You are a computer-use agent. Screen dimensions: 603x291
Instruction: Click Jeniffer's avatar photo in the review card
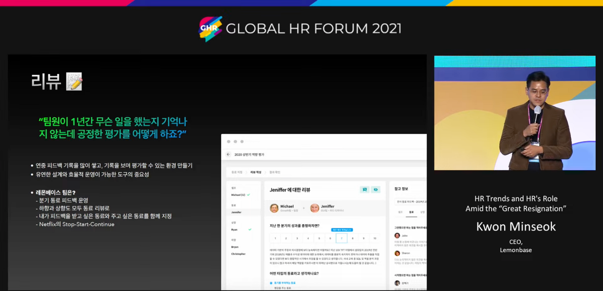tap(314, 208)
